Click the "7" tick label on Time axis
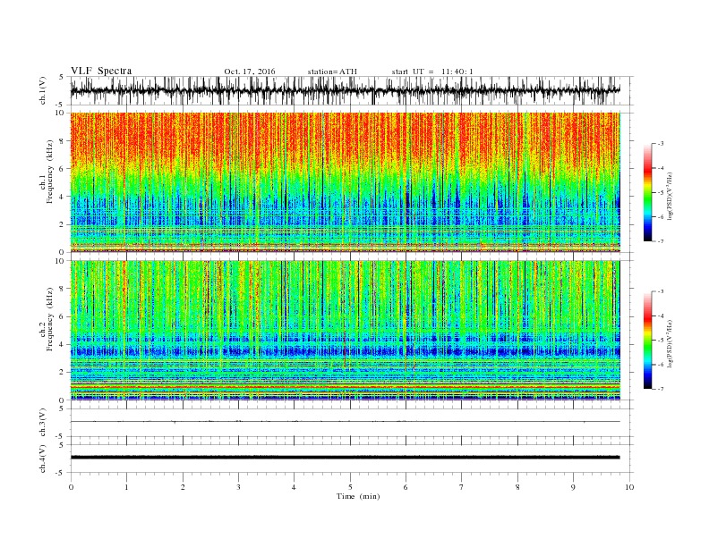The image size is (709, 547). pos(462,487)
